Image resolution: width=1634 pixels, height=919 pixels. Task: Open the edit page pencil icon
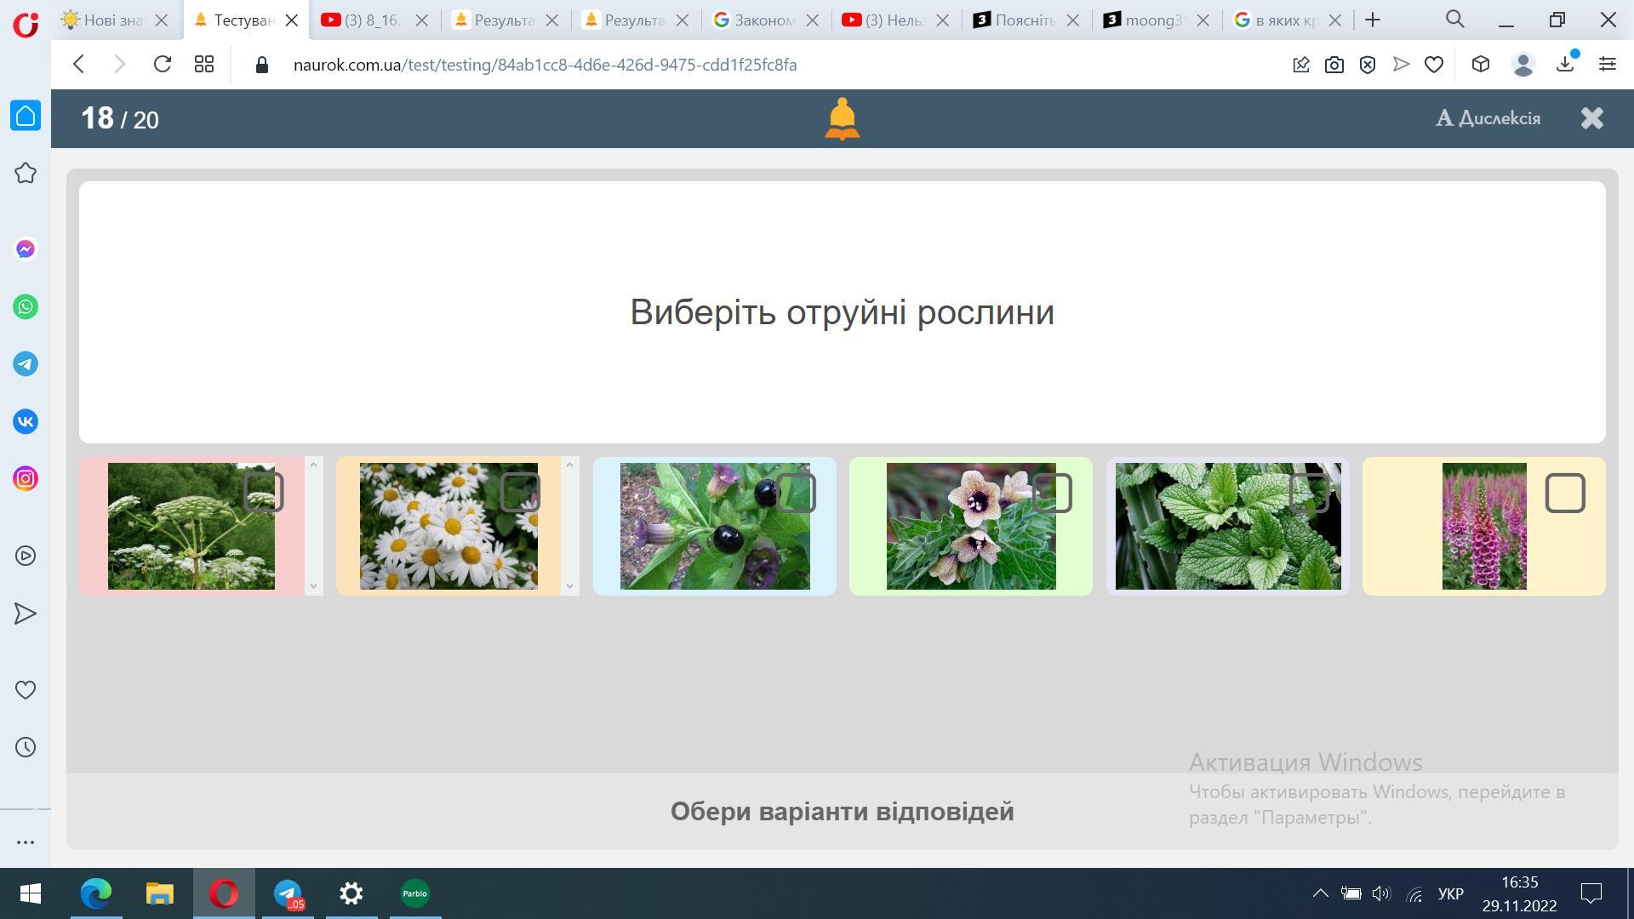pyautogui.click(x=1301, y=65)
